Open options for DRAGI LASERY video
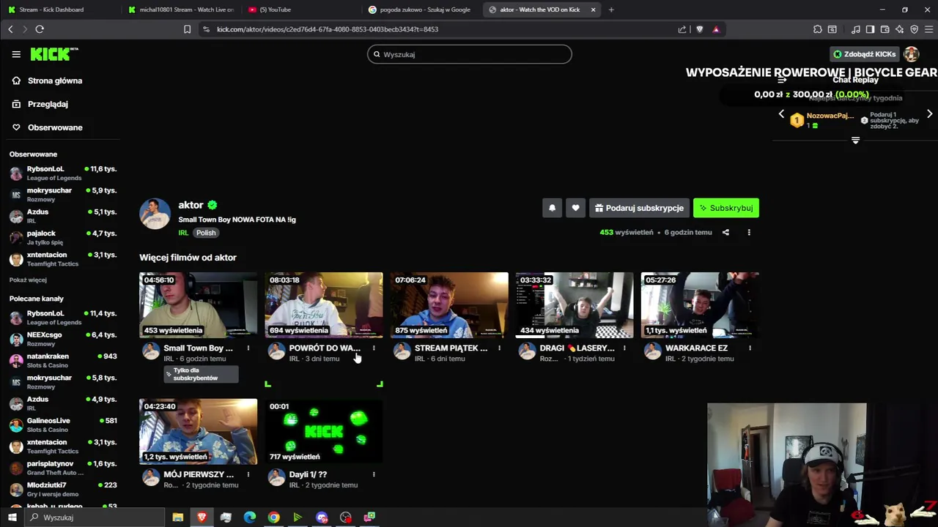The height and width of the screenshot is (527, 938). [x=624, y=348]
